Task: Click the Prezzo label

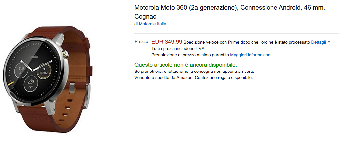Action: (x=142, y=42)
